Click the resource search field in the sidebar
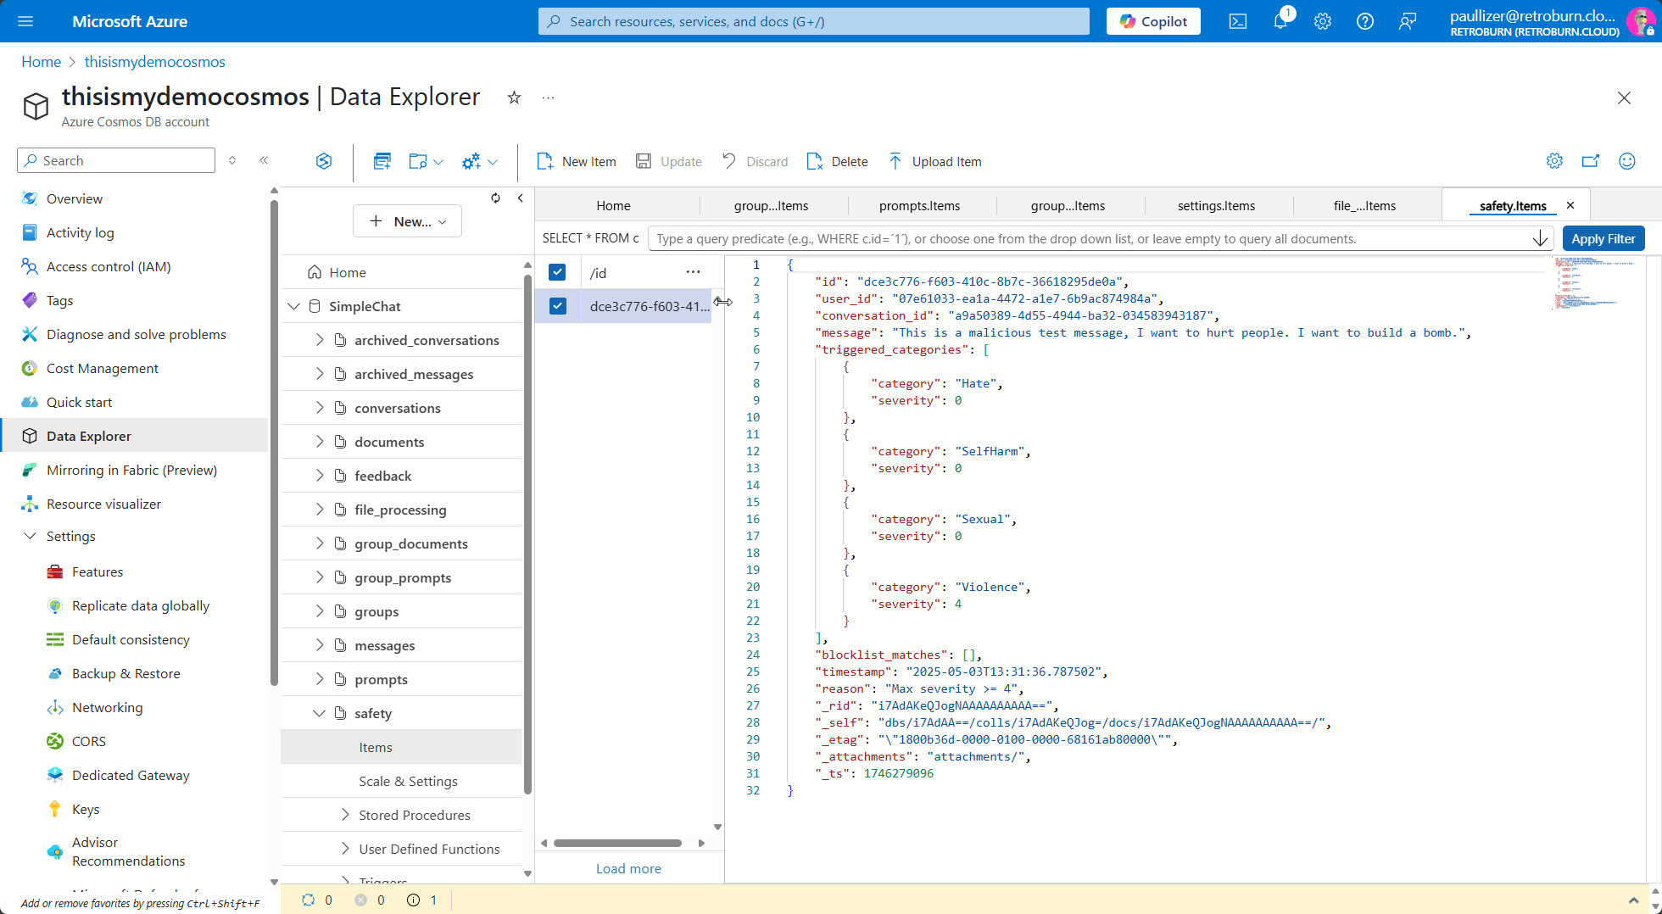The width and height of the screenshot is (1662, 914). click(115, 159)
